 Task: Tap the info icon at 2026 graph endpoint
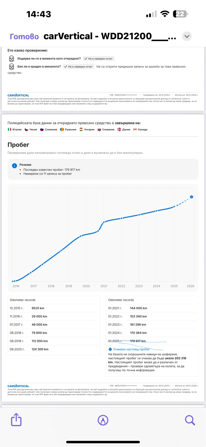pos(191,197)
